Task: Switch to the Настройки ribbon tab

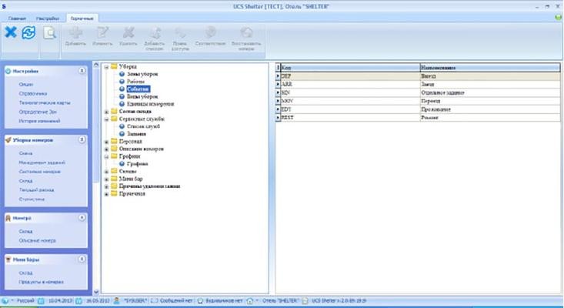Action: coord(49,16)
